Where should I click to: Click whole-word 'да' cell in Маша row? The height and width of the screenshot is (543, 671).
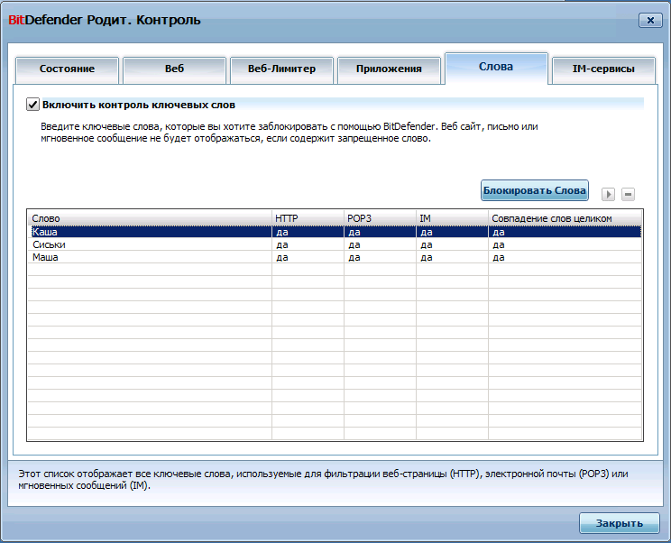coord(565,257)
